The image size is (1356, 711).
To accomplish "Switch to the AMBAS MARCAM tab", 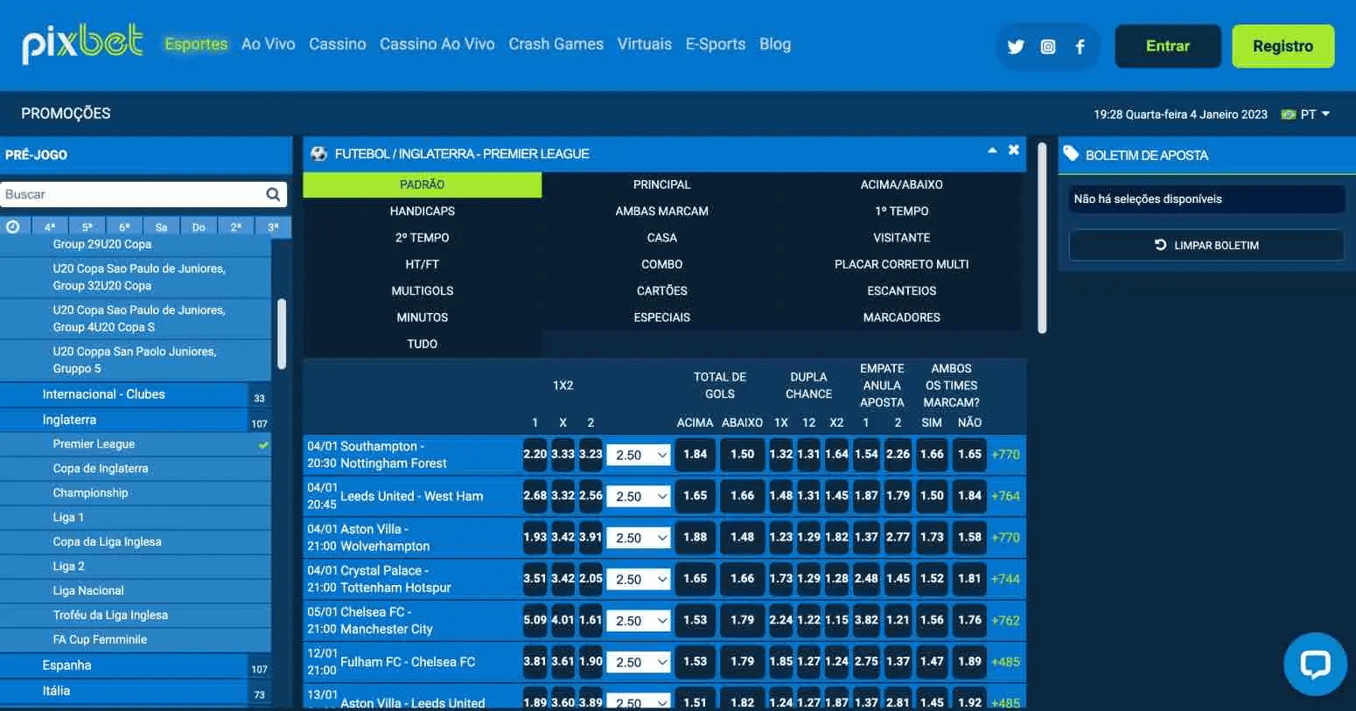I will coord(662,211).
